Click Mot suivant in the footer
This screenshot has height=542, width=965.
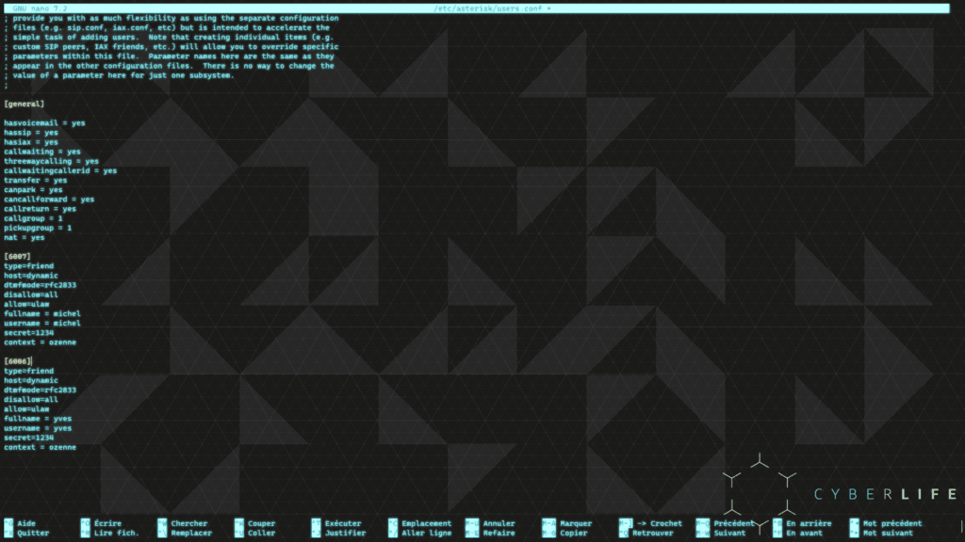[888, 533]
